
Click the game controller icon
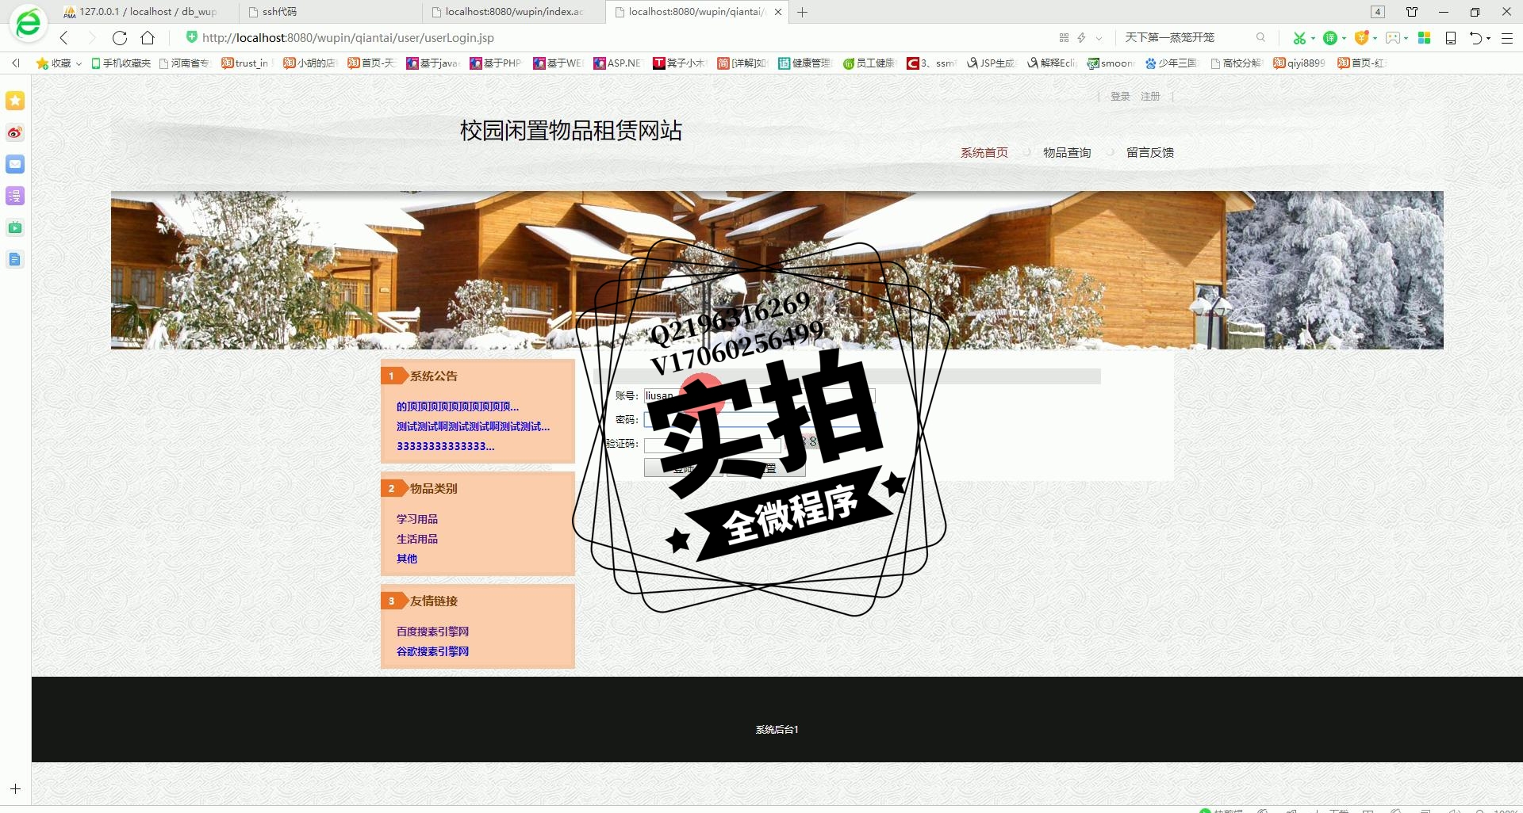(x=1393, y=37)
